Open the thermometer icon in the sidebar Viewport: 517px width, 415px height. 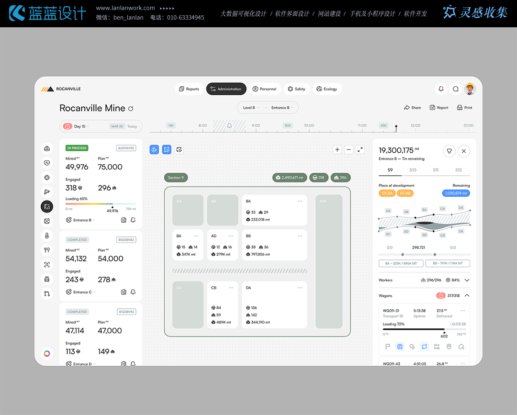click(47, 236)
